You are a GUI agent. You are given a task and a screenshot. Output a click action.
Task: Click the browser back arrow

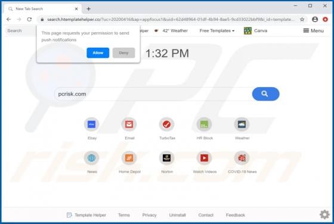point(9,19)
